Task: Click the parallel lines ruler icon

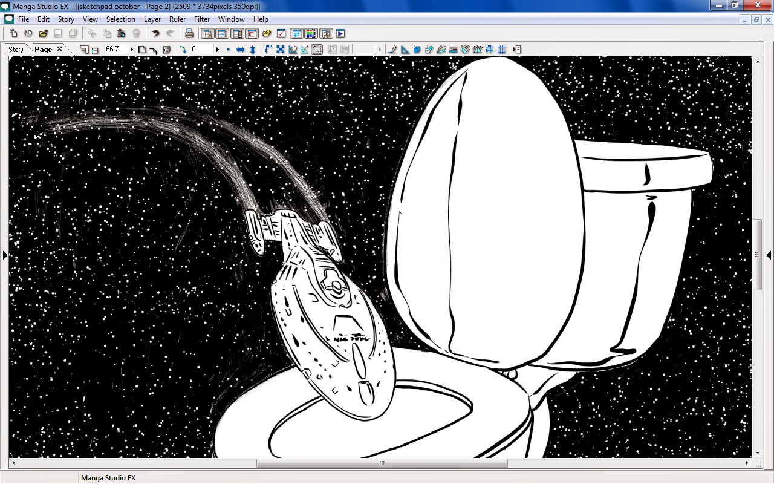Action: point(454,50)
